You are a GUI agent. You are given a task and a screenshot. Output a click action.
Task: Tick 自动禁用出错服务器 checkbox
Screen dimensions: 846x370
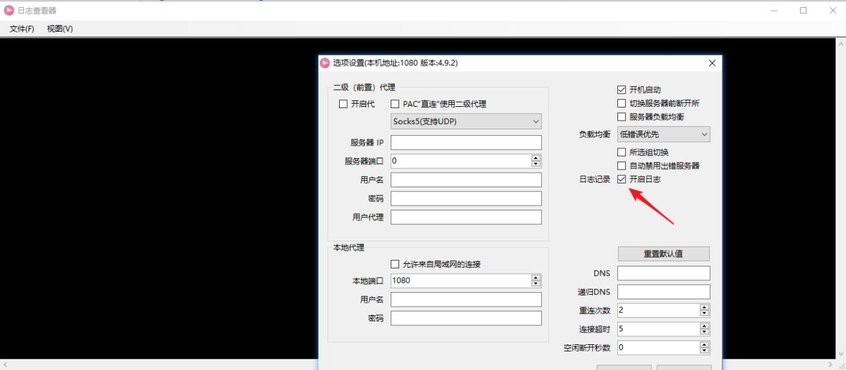[x=621, y=166]
